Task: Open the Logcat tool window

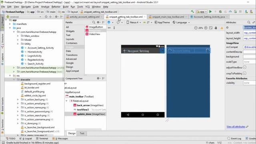Action: coord(26,138)
